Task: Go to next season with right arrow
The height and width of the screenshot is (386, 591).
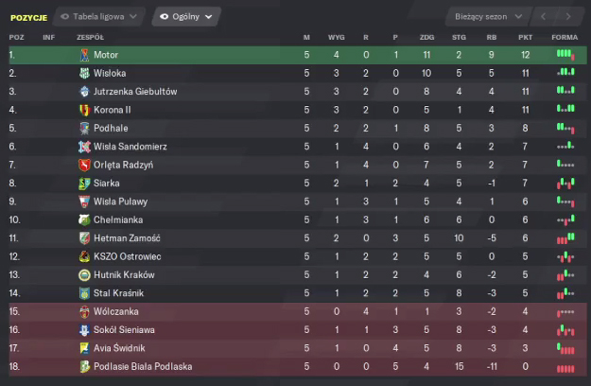Action: [x=567, y=17]
